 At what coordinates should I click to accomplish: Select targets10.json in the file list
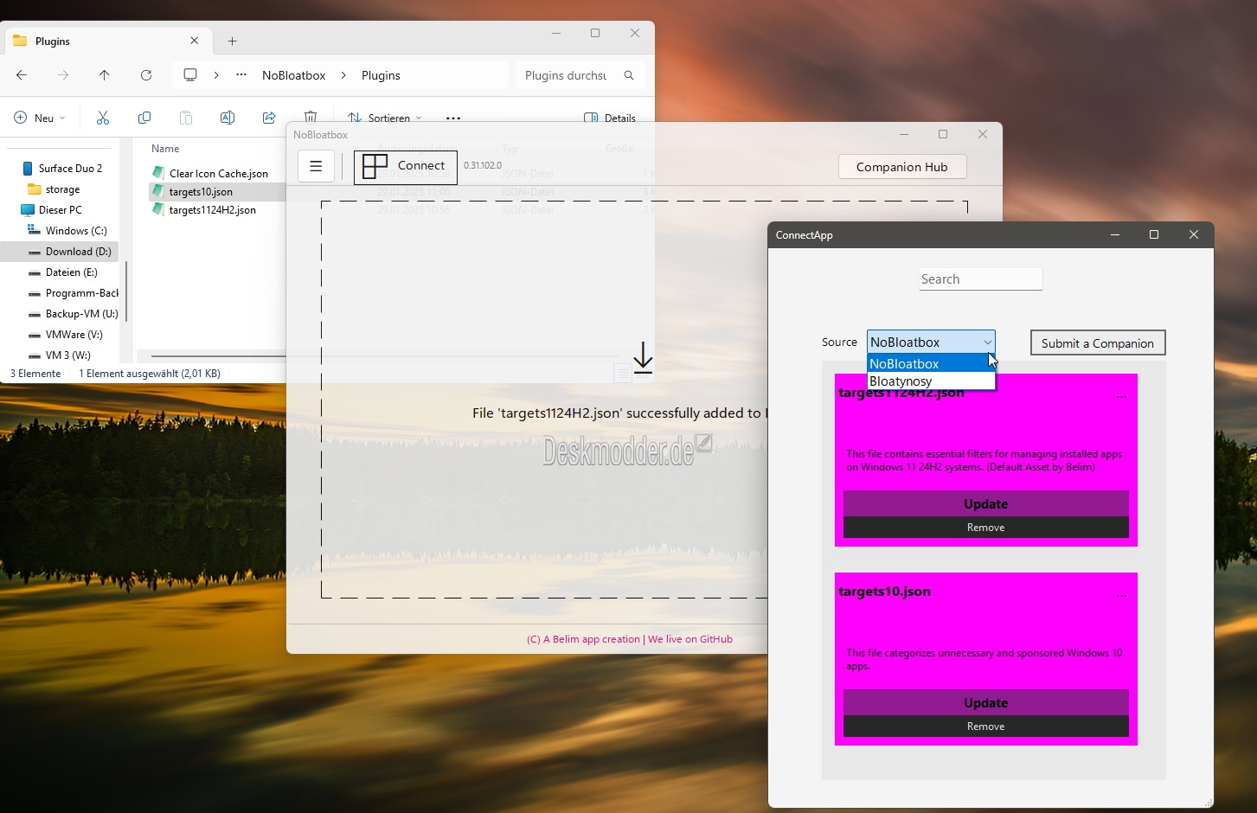click(201, 192)
